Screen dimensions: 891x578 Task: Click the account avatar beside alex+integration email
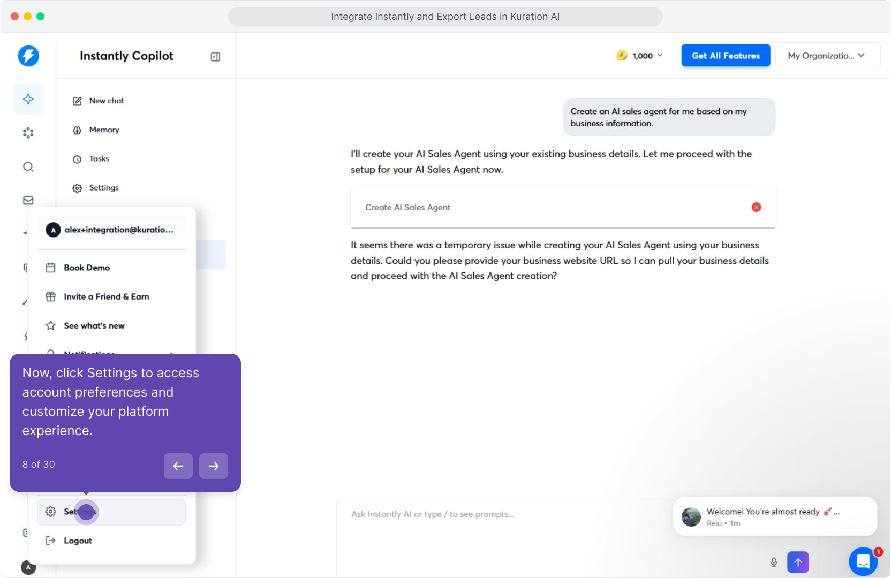53,230
